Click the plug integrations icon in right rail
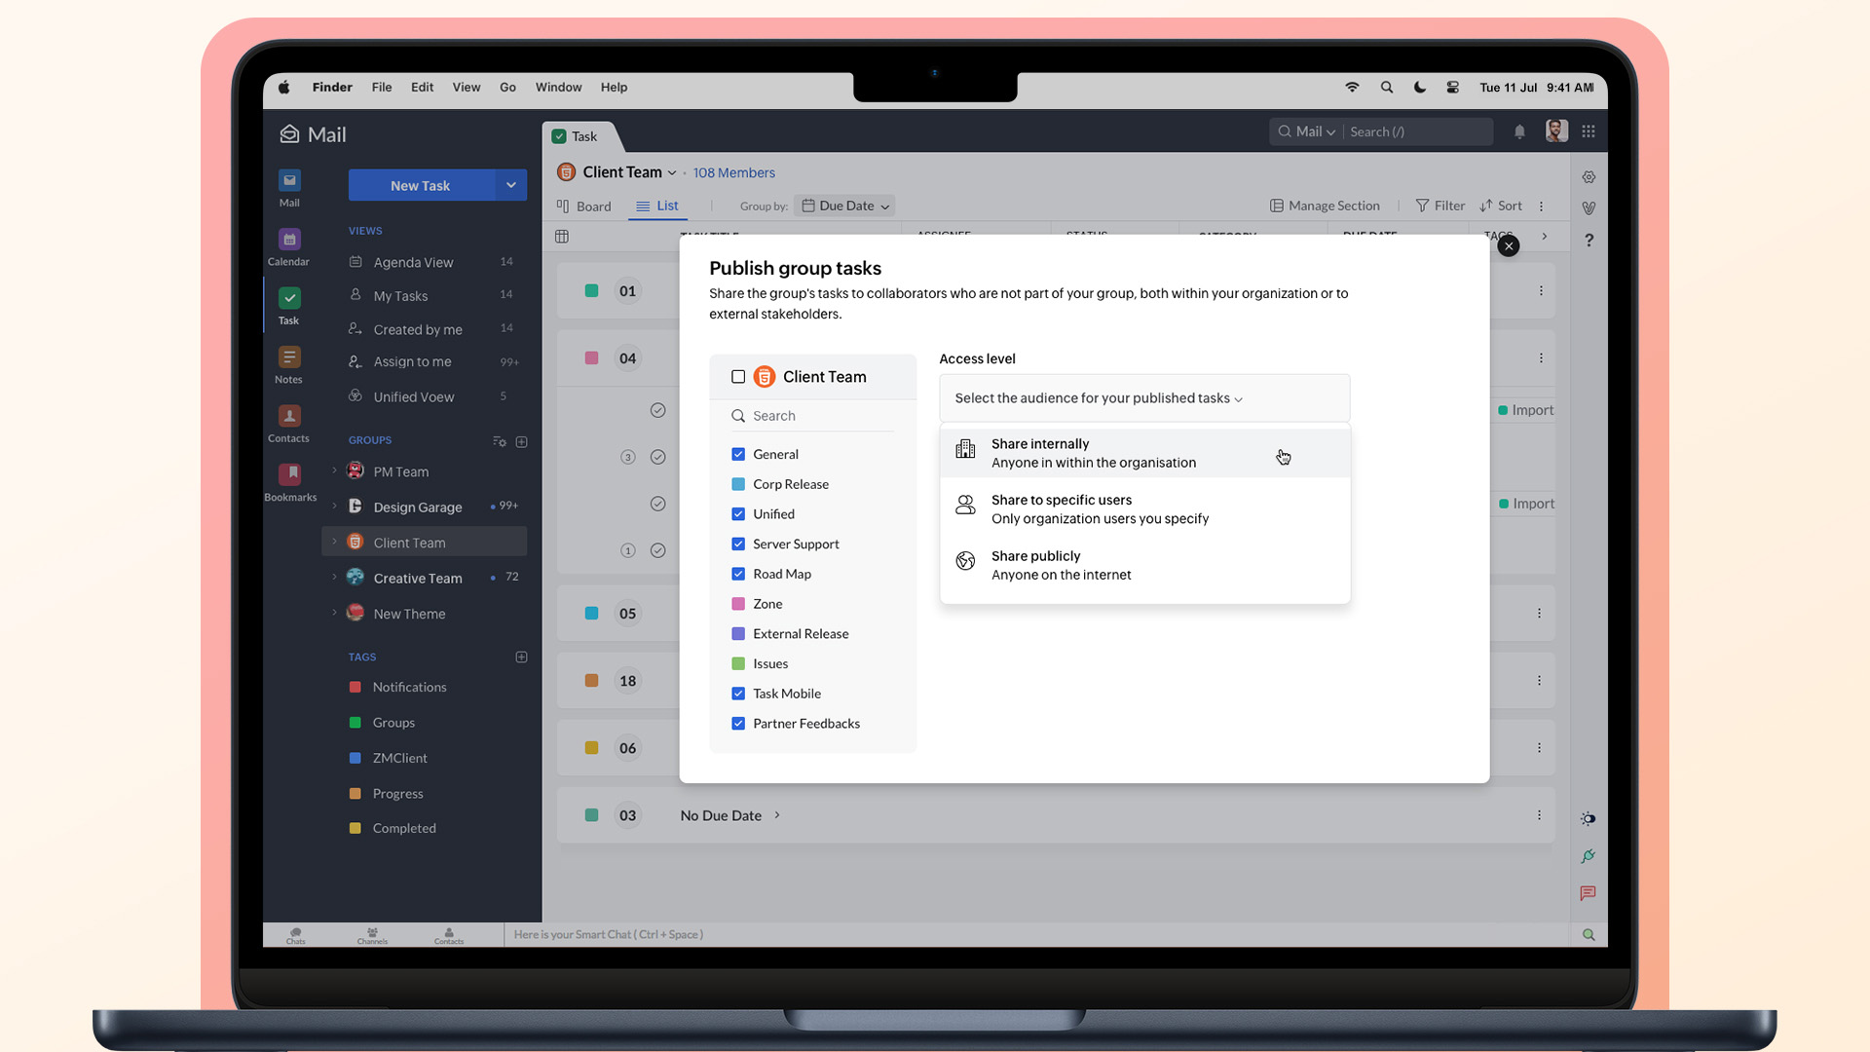 pyautogui.click(x=1589, y=856)
